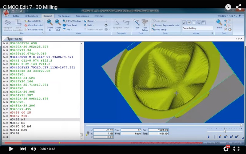Open the Other group dialog launcher
The width and height of the screenshot is (246, 154).
212,33
